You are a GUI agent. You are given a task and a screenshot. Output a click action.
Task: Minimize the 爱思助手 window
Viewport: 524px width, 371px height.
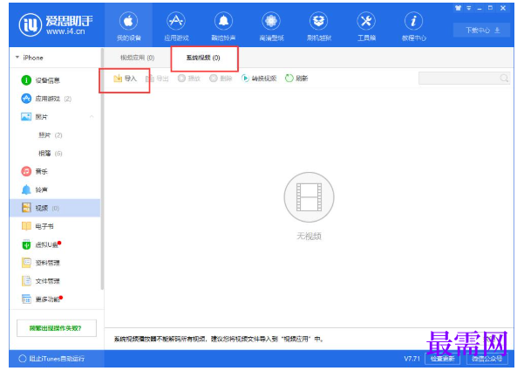480,8
